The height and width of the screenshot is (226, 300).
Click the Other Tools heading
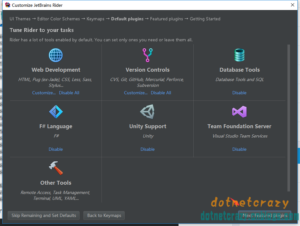coord(56,183)
